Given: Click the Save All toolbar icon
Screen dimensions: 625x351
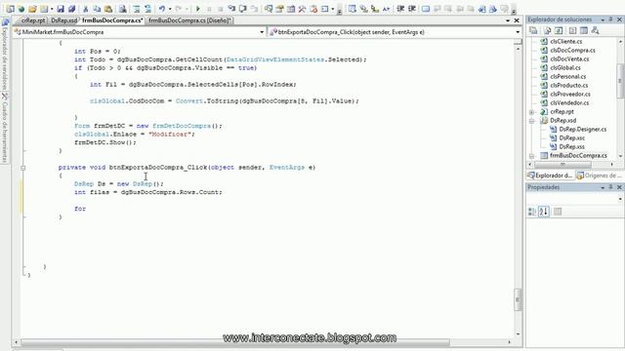Looking at the screenshot, I should point(71,9).
